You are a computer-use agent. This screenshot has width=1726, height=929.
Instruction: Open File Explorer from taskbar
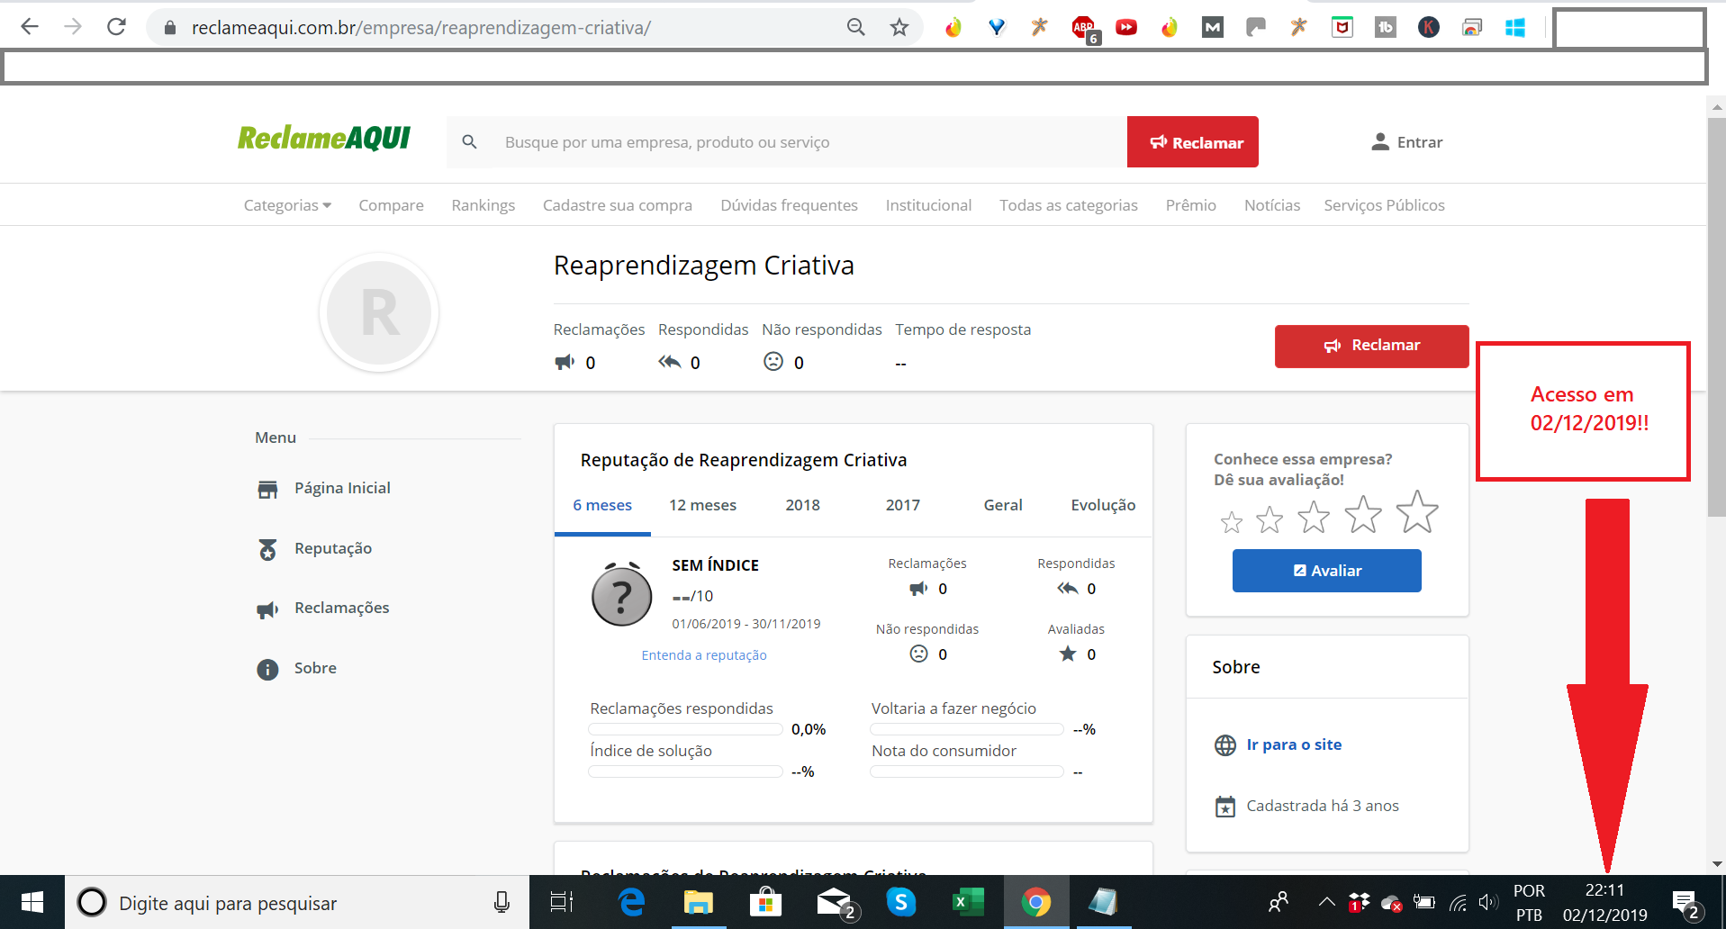(x=699, y=902)
